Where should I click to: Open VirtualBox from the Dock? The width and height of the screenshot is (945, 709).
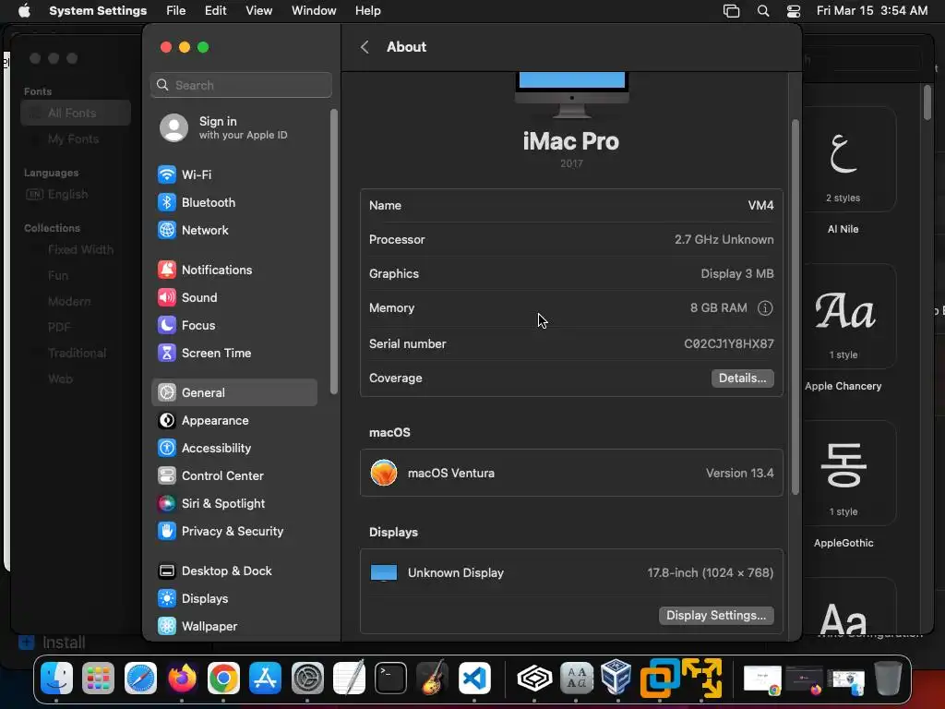click(x=617, y=679)
